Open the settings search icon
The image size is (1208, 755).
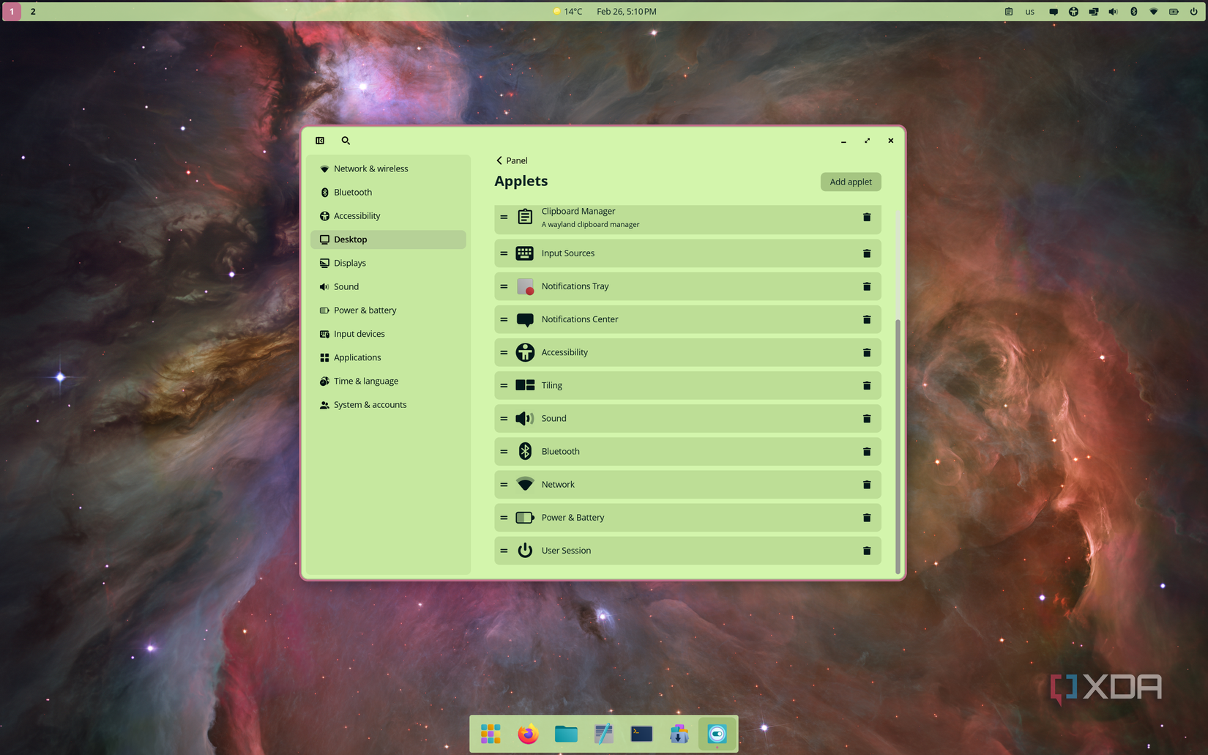click(346, 141)
